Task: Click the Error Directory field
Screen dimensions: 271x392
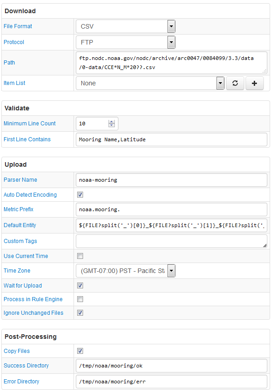Action: [171, 382]
